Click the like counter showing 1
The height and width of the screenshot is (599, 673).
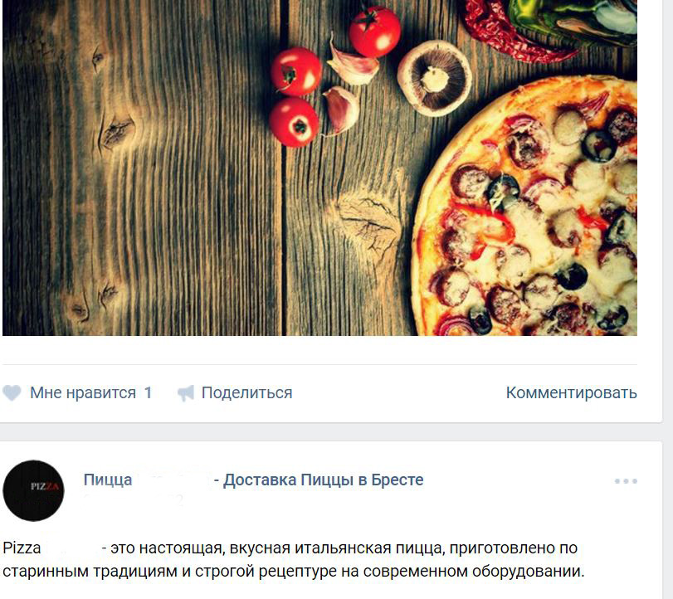click(148, 392)
